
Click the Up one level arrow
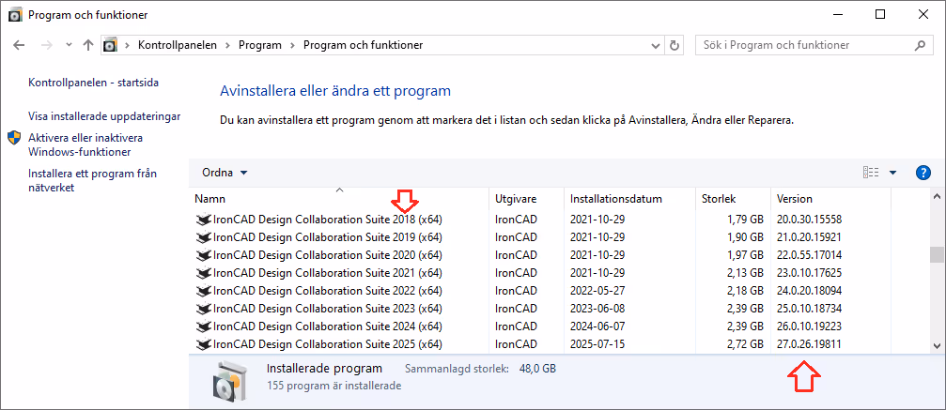click(88, 45)
